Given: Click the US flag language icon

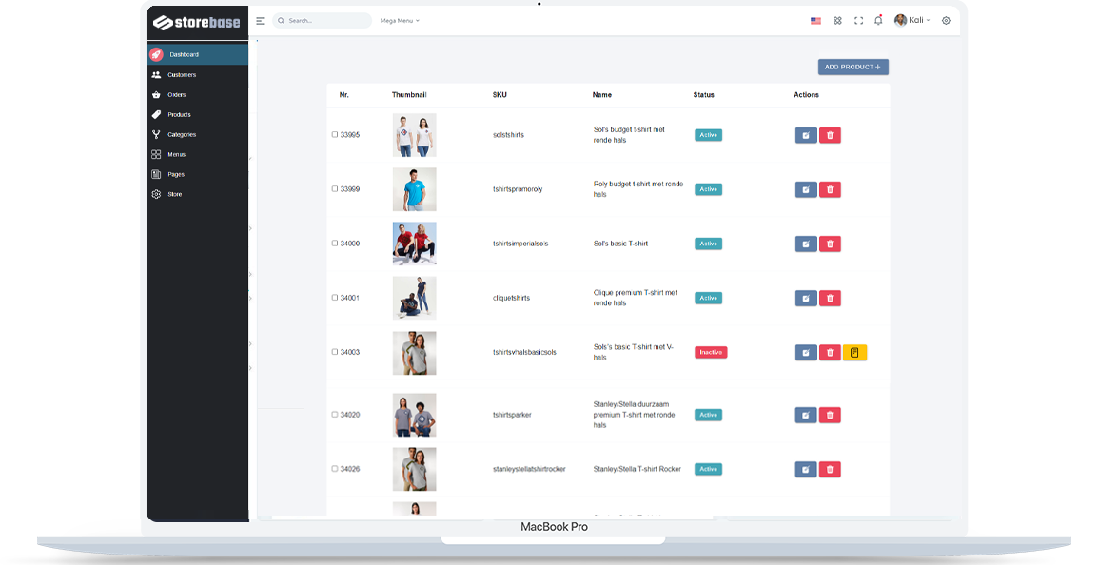Looking at the screenshot, I should [815, 21].
